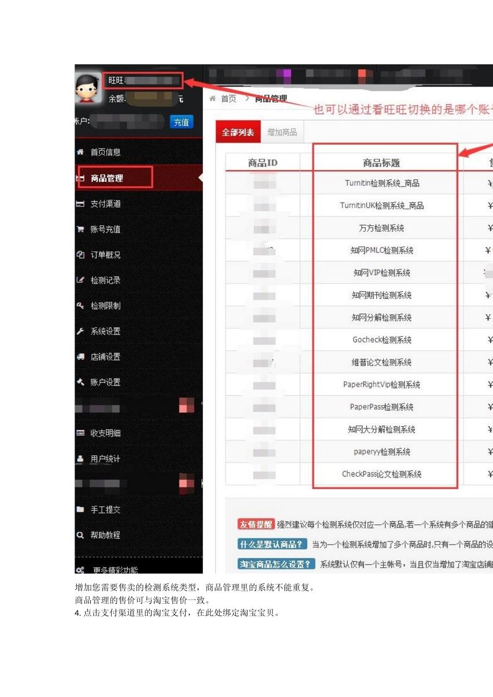Click the hammer icon beside 账户设置
The width and height of the screenshot is (493, 697).
pos(80,382)
